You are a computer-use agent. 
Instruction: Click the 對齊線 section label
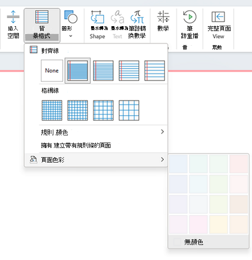[50, 50]
